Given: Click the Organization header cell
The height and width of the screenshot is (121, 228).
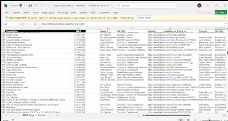Looking at the screenshot, I should tap(38, 31).
